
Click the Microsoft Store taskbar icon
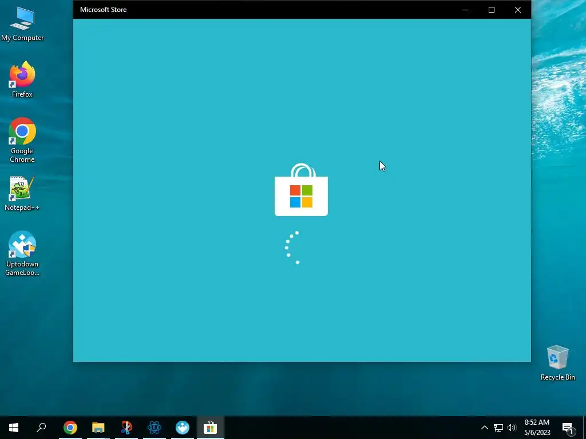coord(211,428)
